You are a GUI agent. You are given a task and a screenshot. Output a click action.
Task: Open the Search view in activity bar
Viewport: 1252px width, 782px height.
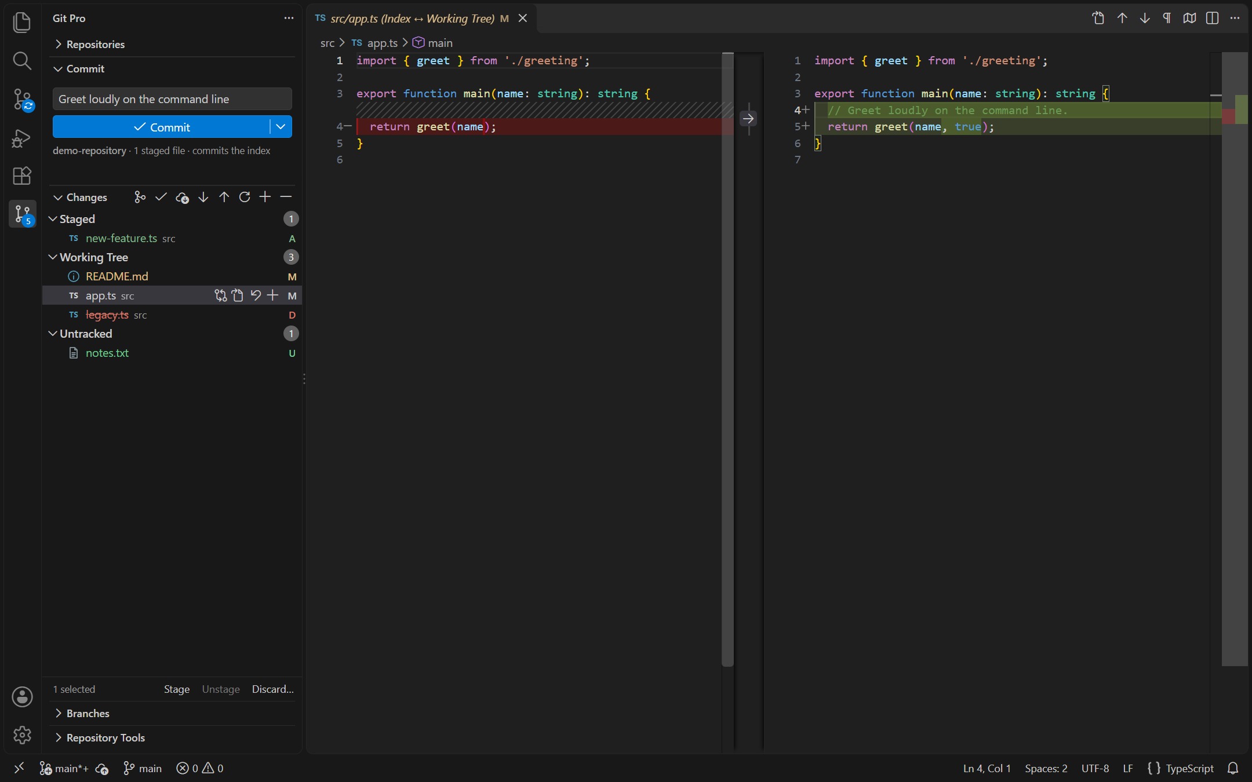(x=22, y=60)
